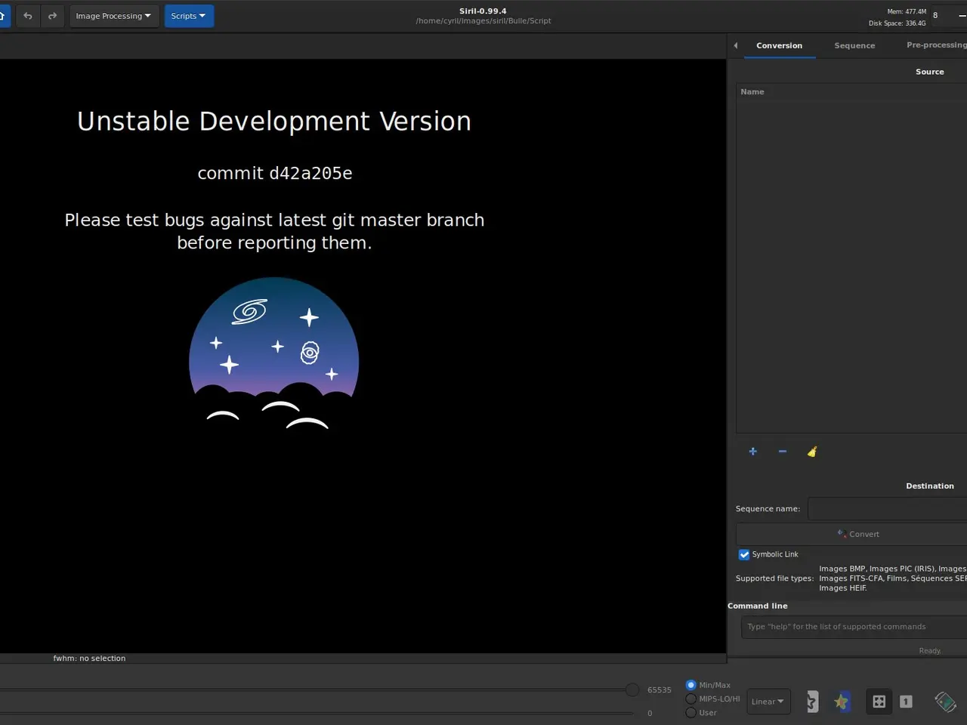Switch to the Sequence tab

click(x=854, y=45)
